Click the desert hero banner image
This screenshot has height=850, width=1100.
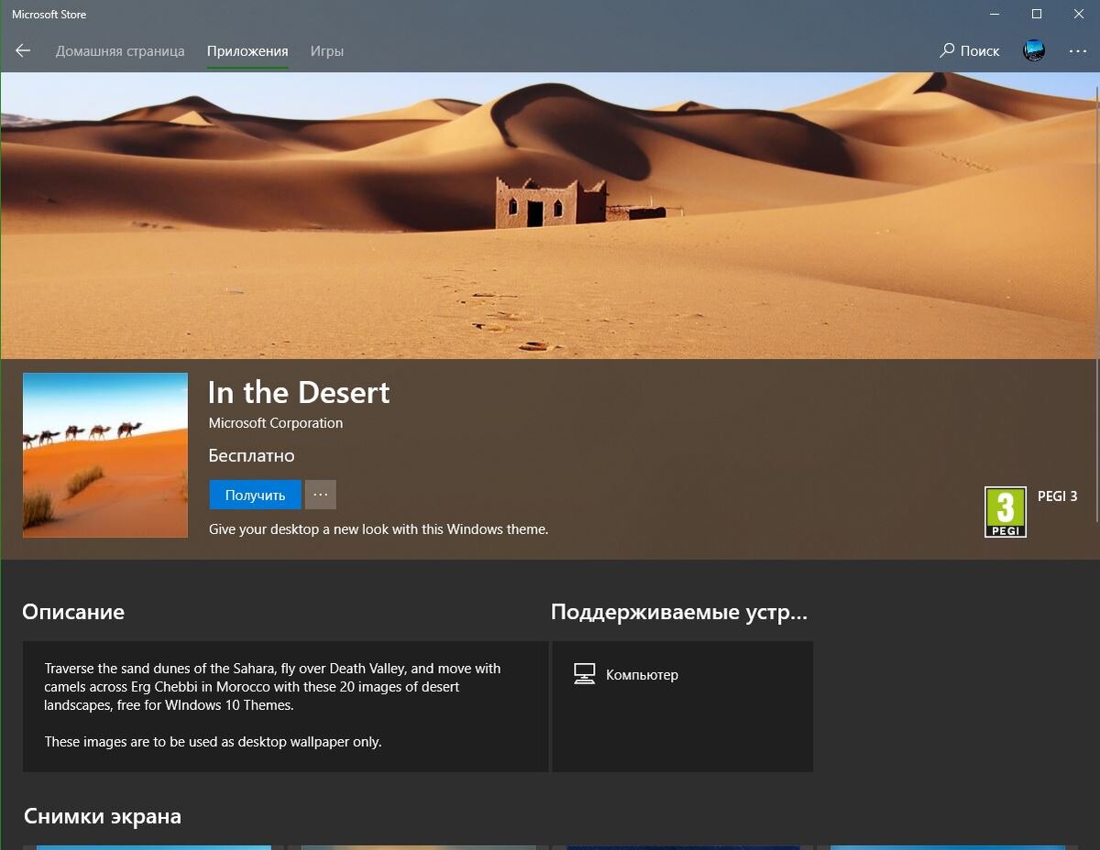click(550, 215)
